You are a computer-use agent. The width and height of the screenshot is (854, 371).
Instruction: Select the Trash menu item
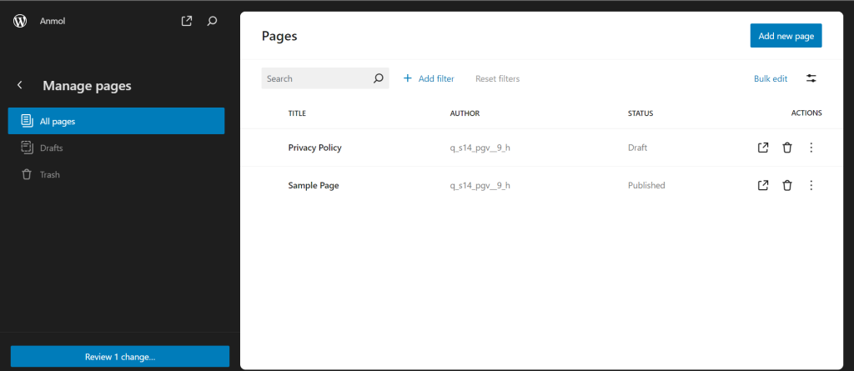click(116, 175)
